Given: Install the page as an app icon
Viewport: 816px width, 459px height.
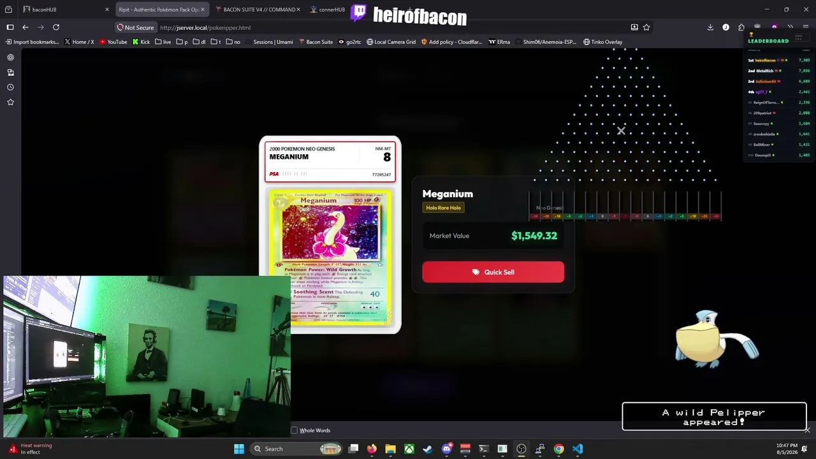Looking at the screenshot, I should click(634, 27).
